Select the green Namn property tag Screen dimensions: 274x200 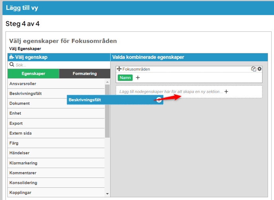pyautogui.click(x=125, y=78)
